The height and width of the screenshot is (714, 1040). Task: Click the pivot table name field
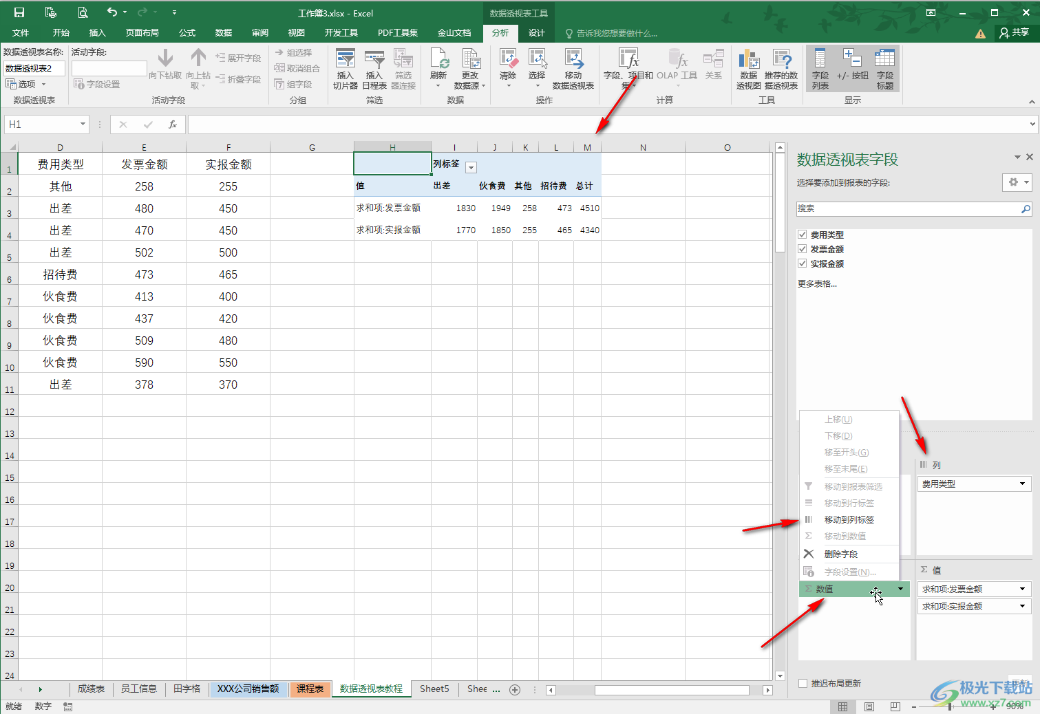[x=34, y=68]
